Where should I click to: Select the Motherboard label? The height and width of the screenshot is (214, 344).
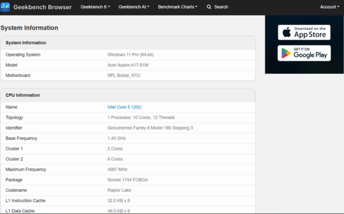tap(18, 75)
